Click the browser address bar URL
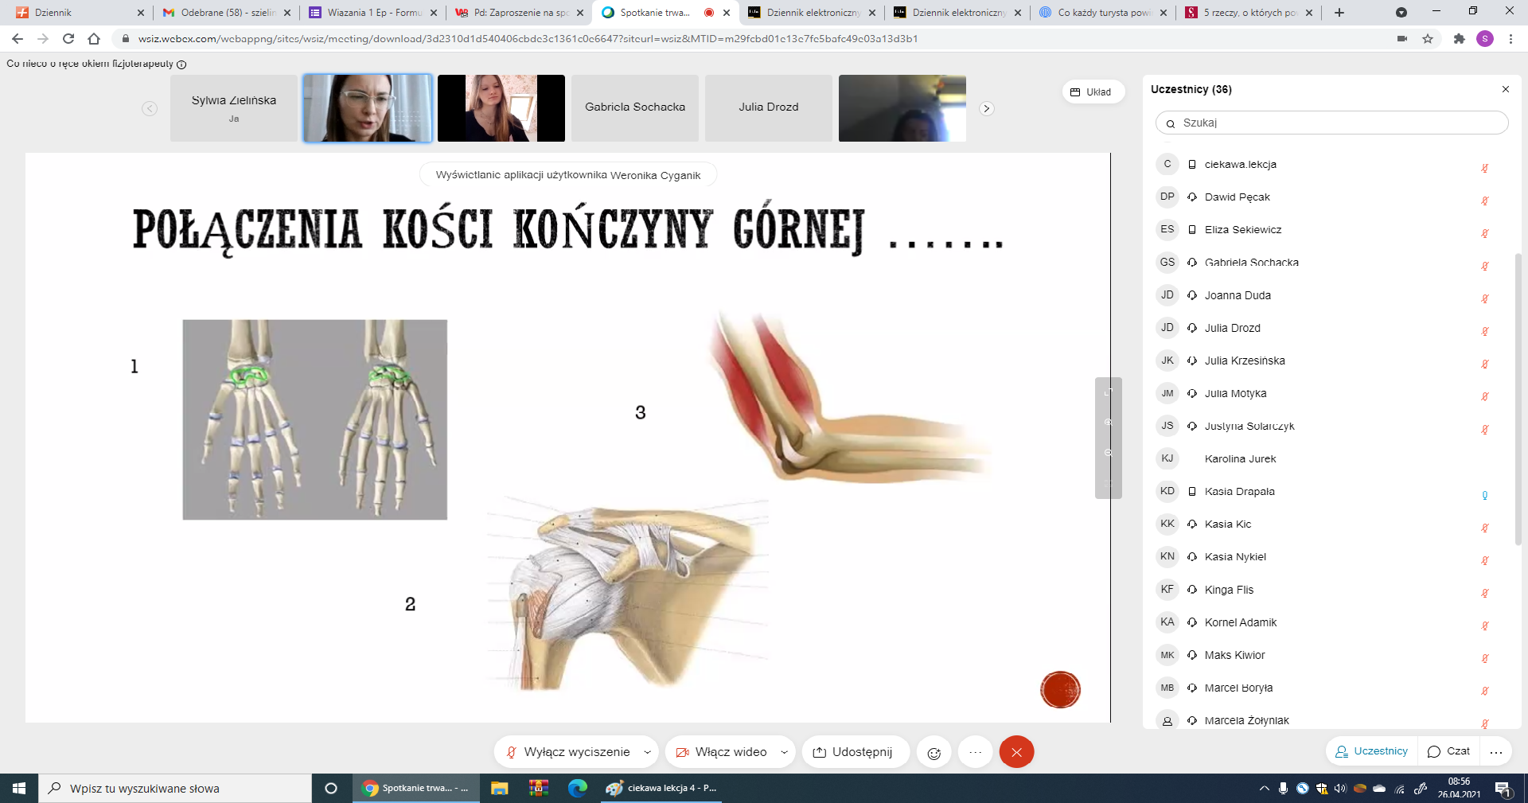 click(x=528, y=38)
